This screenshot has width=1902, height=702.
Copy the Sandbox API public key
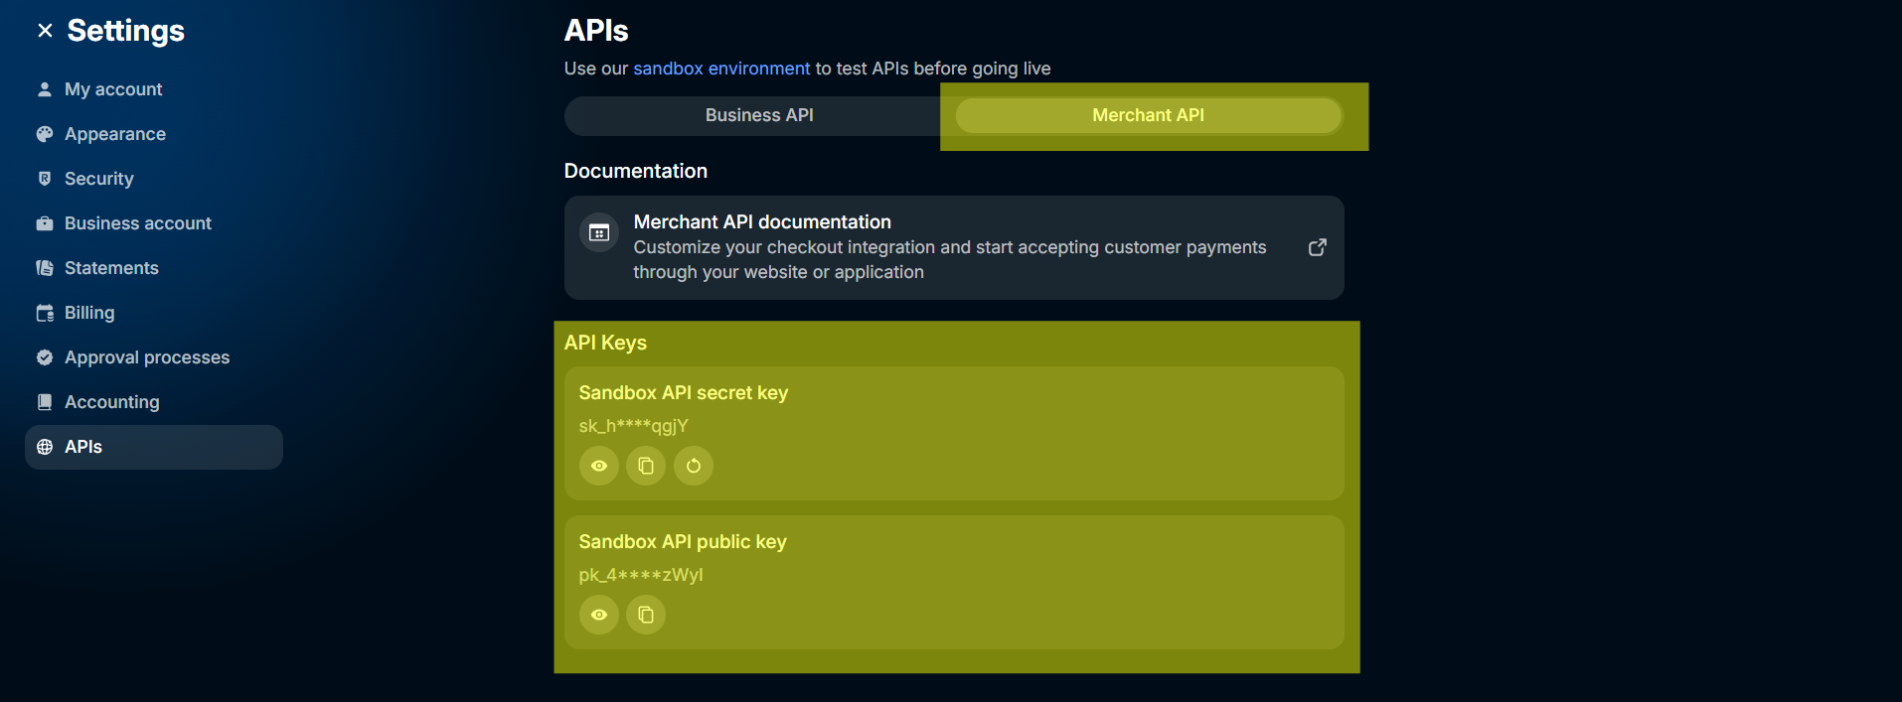pos(646,615)
